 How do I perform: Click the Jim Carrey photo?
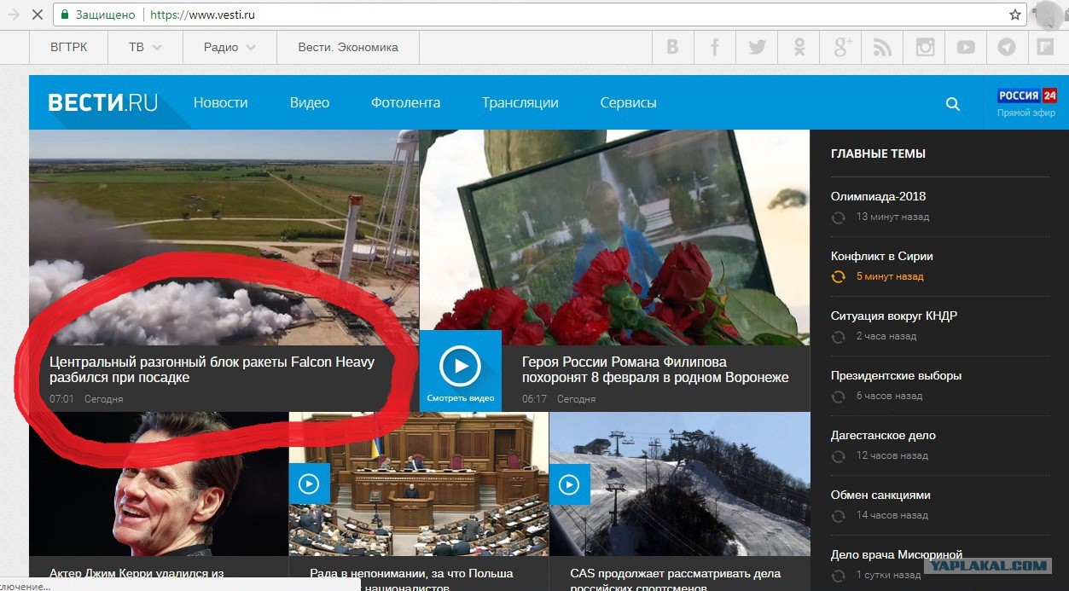[158, 484]
